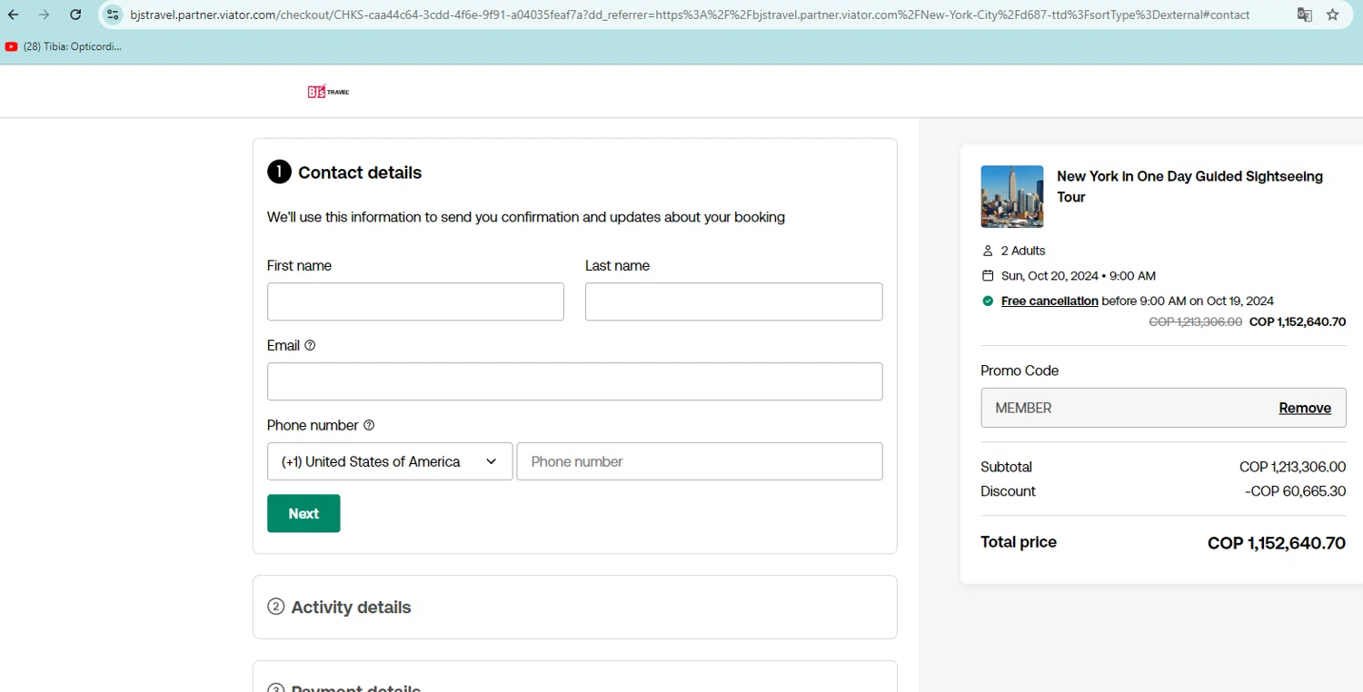
Task: Click the Phone number input box
Action: coord(699,461)
